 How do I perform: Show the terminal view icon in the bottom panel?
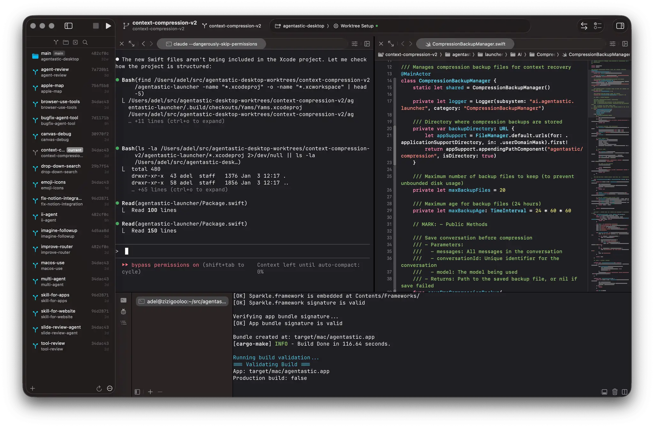(124, 300)
